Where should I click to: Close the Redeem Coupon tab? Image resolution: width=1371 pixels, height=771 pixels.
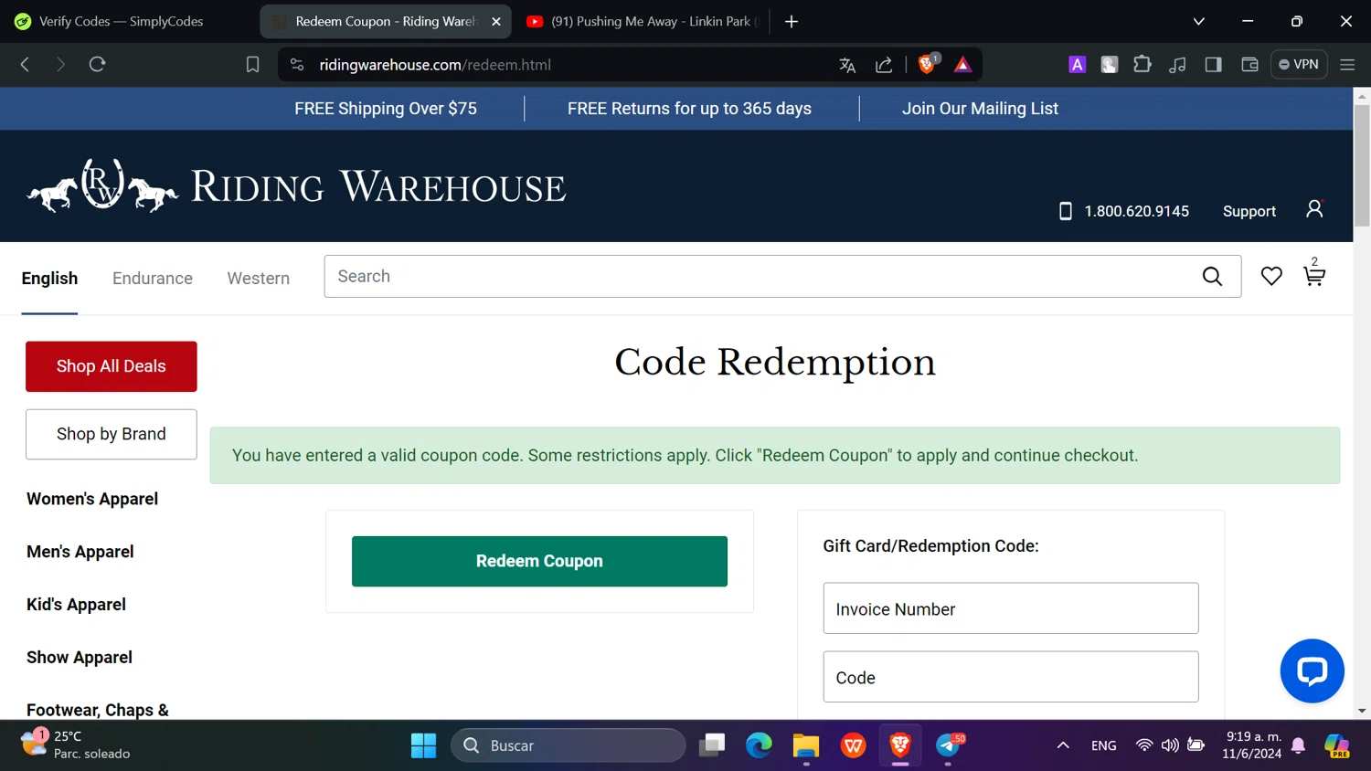(x=496, y=21)
